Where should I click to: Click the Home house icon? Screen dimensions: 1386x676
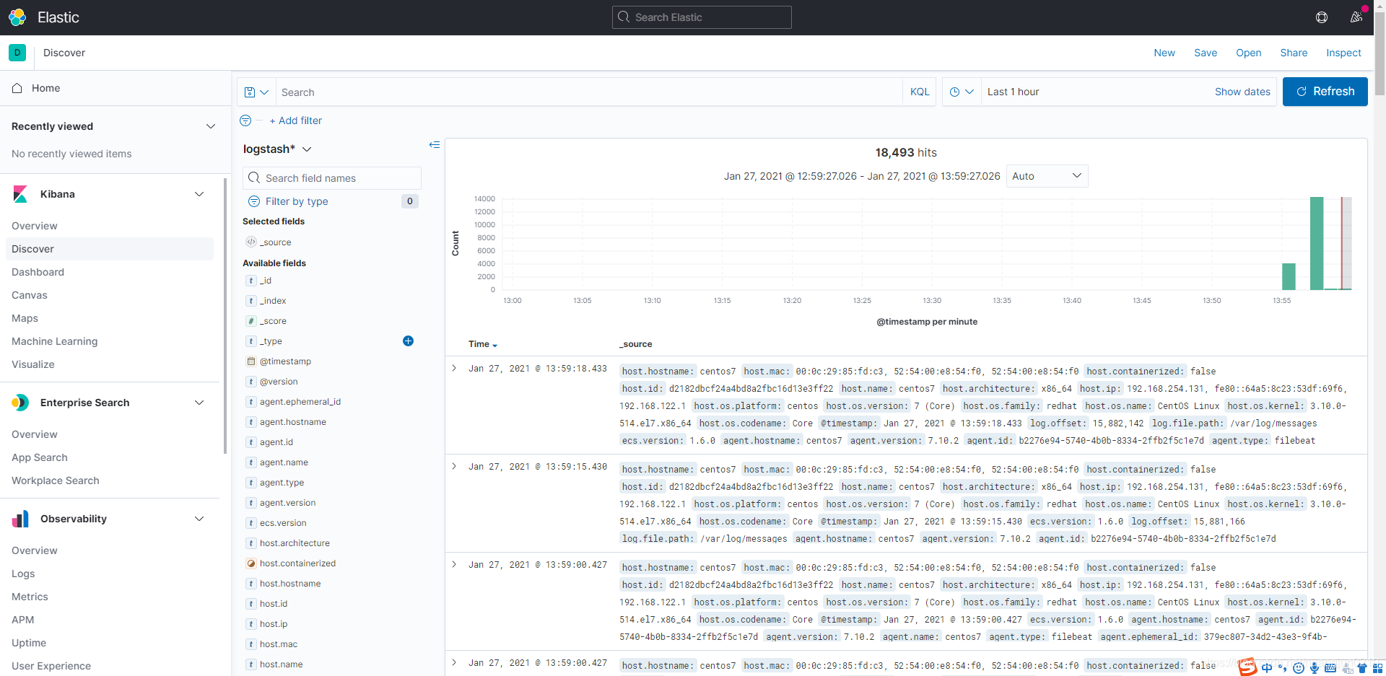[x=17, y=88]
